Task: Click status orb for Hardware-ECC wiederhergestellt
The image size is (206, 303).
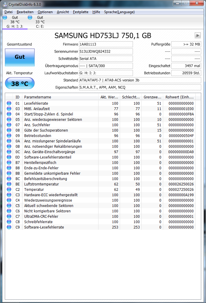Action: 9,195
